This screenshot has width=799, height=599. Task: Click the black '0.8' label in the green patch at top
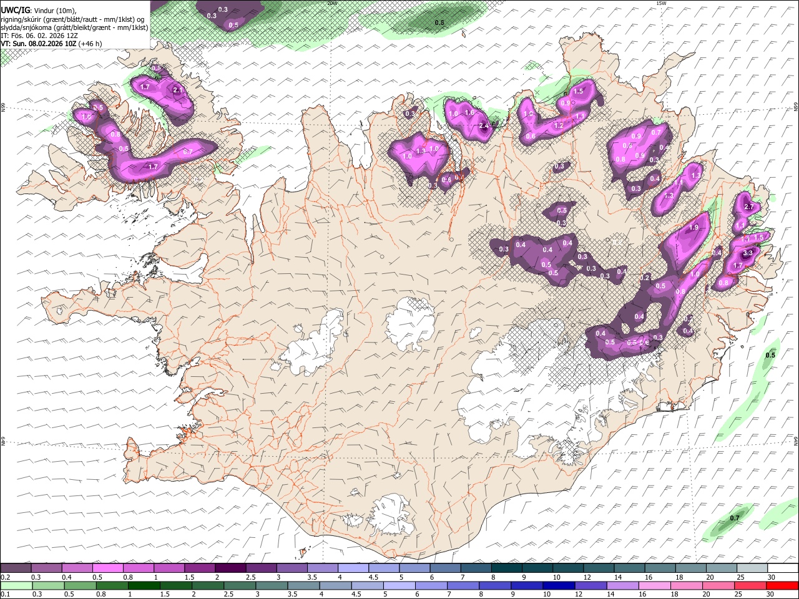click(439, 22)
